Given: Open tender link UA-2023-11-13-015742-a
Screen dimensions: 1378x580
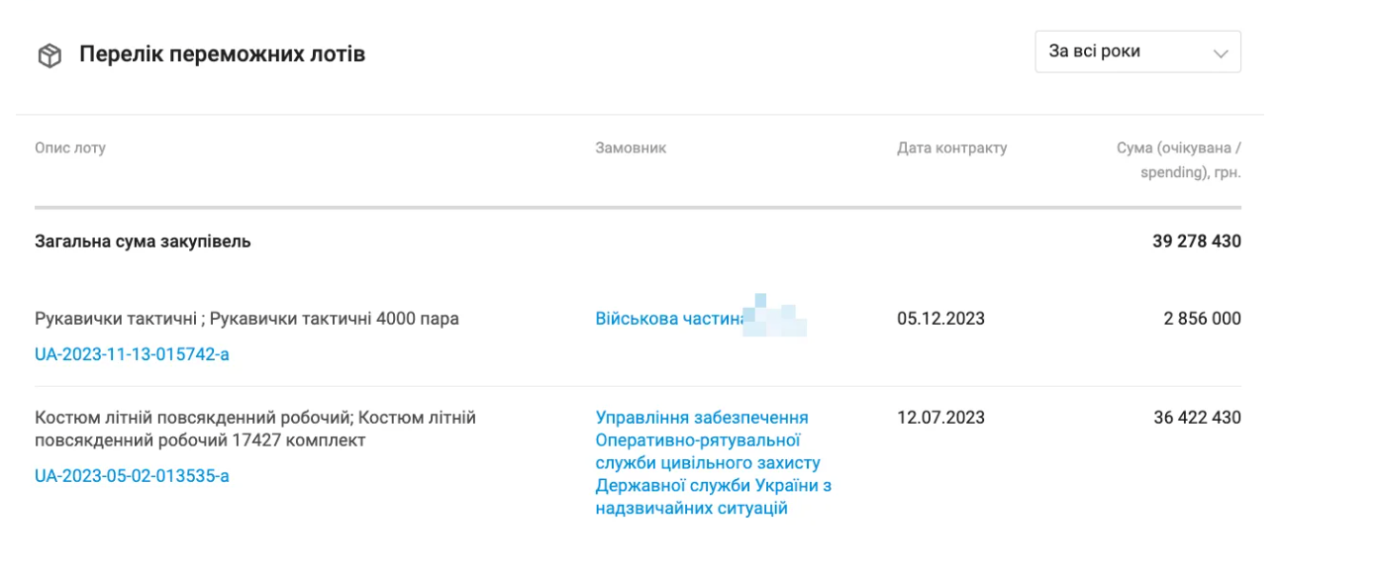Looking at the screenshot, I should (x=132, y=354).
